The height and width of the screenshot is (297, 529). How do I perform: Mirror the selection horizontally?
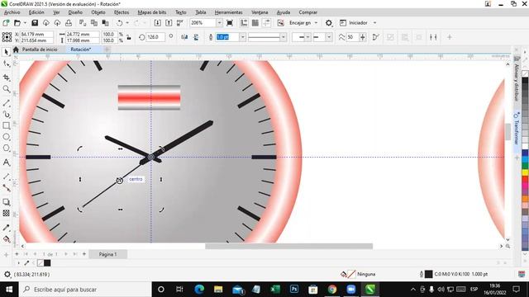[x=184, y=37]
